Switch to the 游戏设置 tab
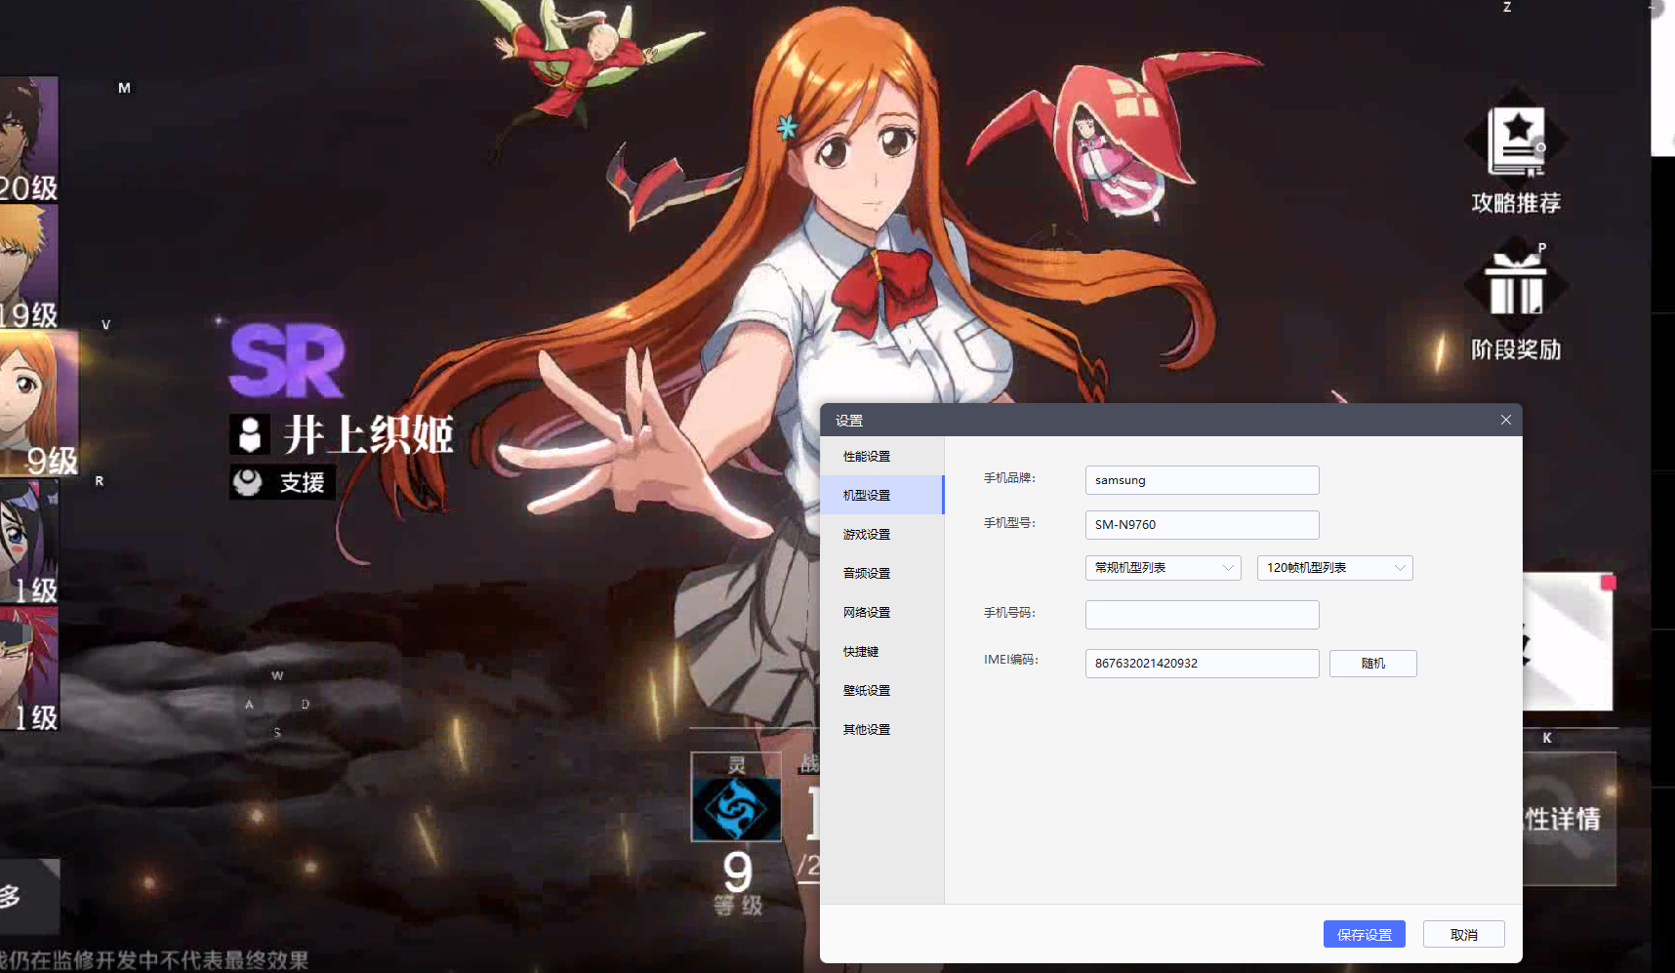1675x973 pixels. pyautogui.click(x=867, y=535)
